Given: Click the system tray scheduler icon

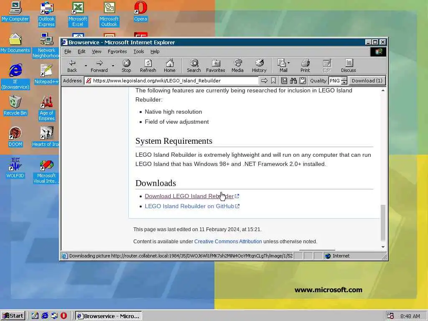Looking at the screenshot, I should (x=390, y=316).
